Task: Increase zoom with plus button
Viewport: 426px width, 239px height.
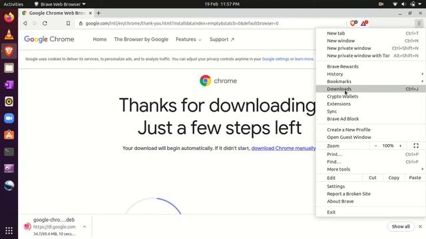Action: tap(401, 146)
